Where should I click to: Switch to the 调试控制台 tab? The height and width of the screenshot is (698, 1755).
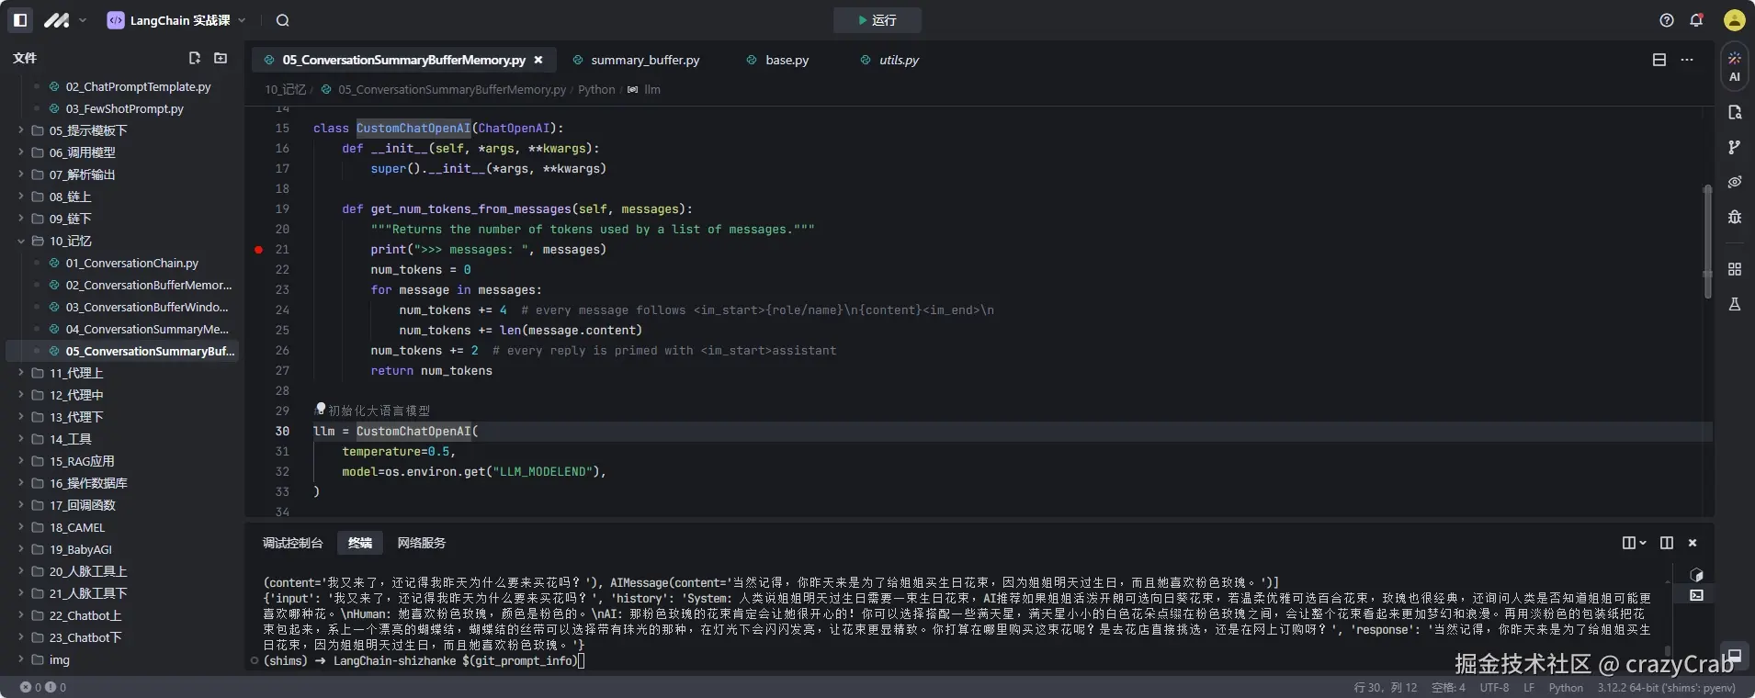[x=292, y=543]
